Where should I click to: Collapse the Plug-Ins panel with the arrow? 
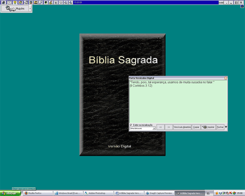point(30,8)
